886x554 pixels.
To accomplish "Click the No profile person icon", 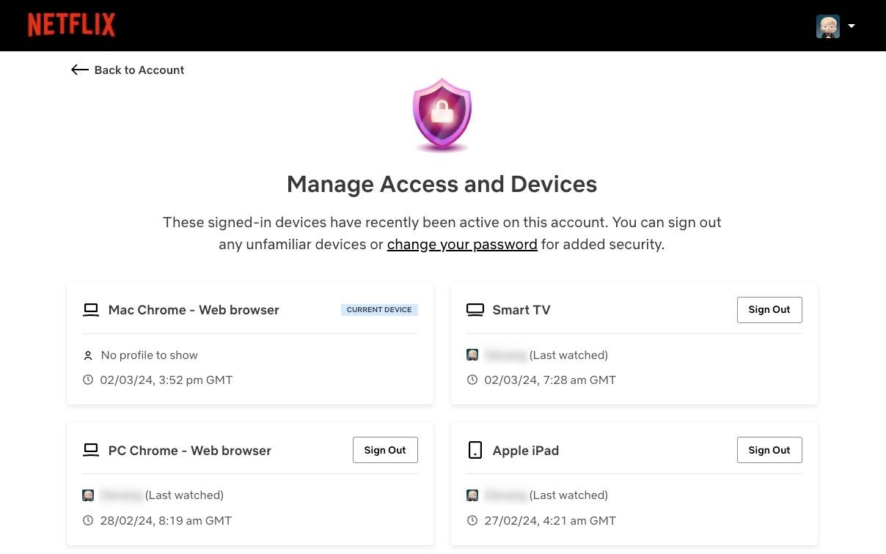I will [x=88, y=355].
